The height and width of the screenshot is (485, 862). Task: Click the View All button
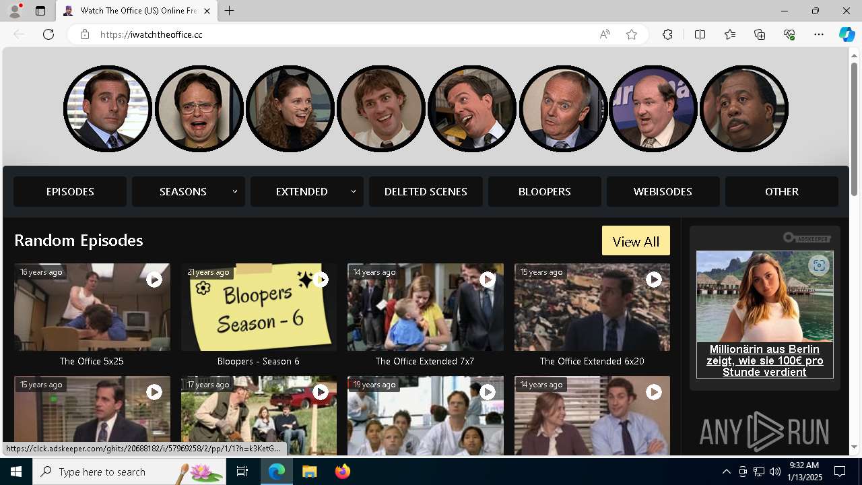pyautogui.click(x=636, y=241)
